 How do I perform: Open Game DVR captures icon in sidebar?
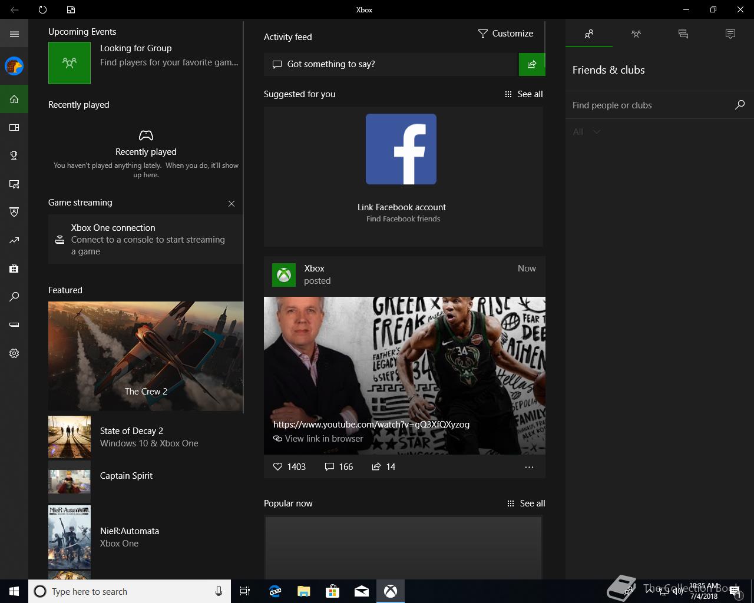(14, 184)
